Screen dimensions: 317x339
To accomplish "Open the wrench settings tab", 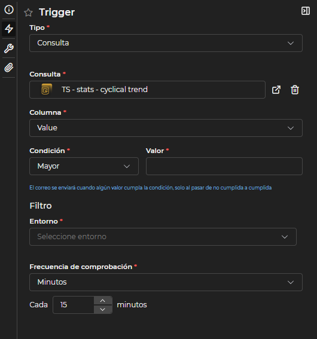I will [x=9, y=48].
